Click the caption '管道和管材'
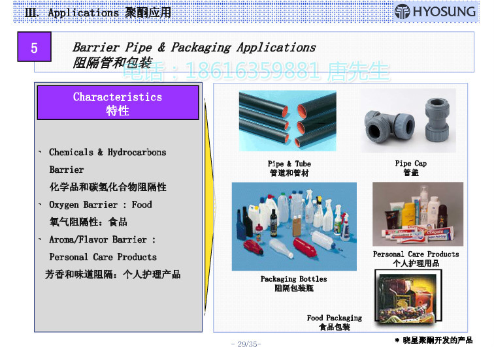494x347 pixels. (289, 173)
